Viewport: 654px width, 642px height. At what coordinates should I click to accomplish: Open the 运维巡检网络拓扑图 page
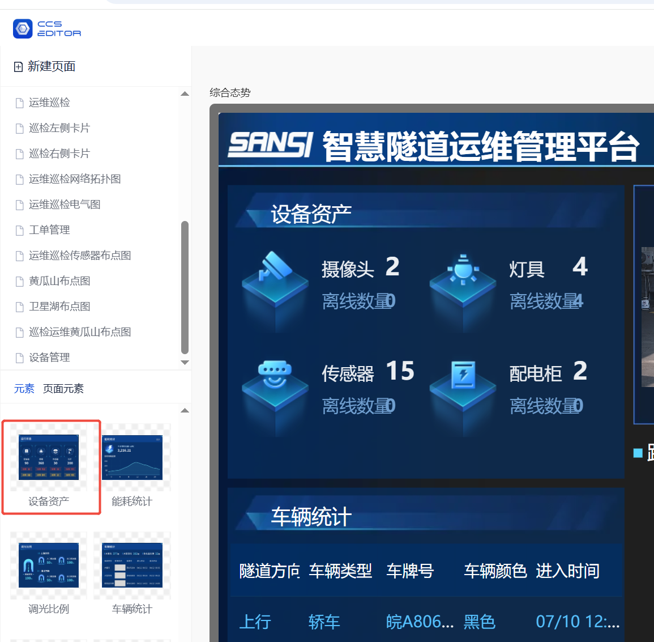[75, 179]
